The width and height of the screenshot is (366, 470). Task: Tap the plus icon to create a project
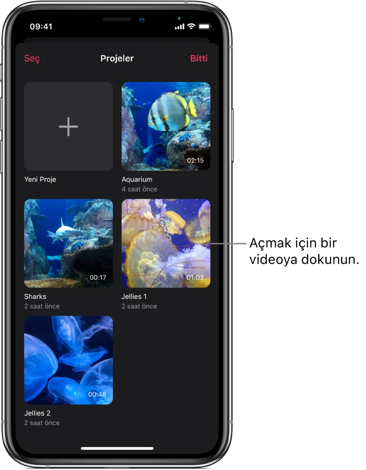click(x=68, y=127)
